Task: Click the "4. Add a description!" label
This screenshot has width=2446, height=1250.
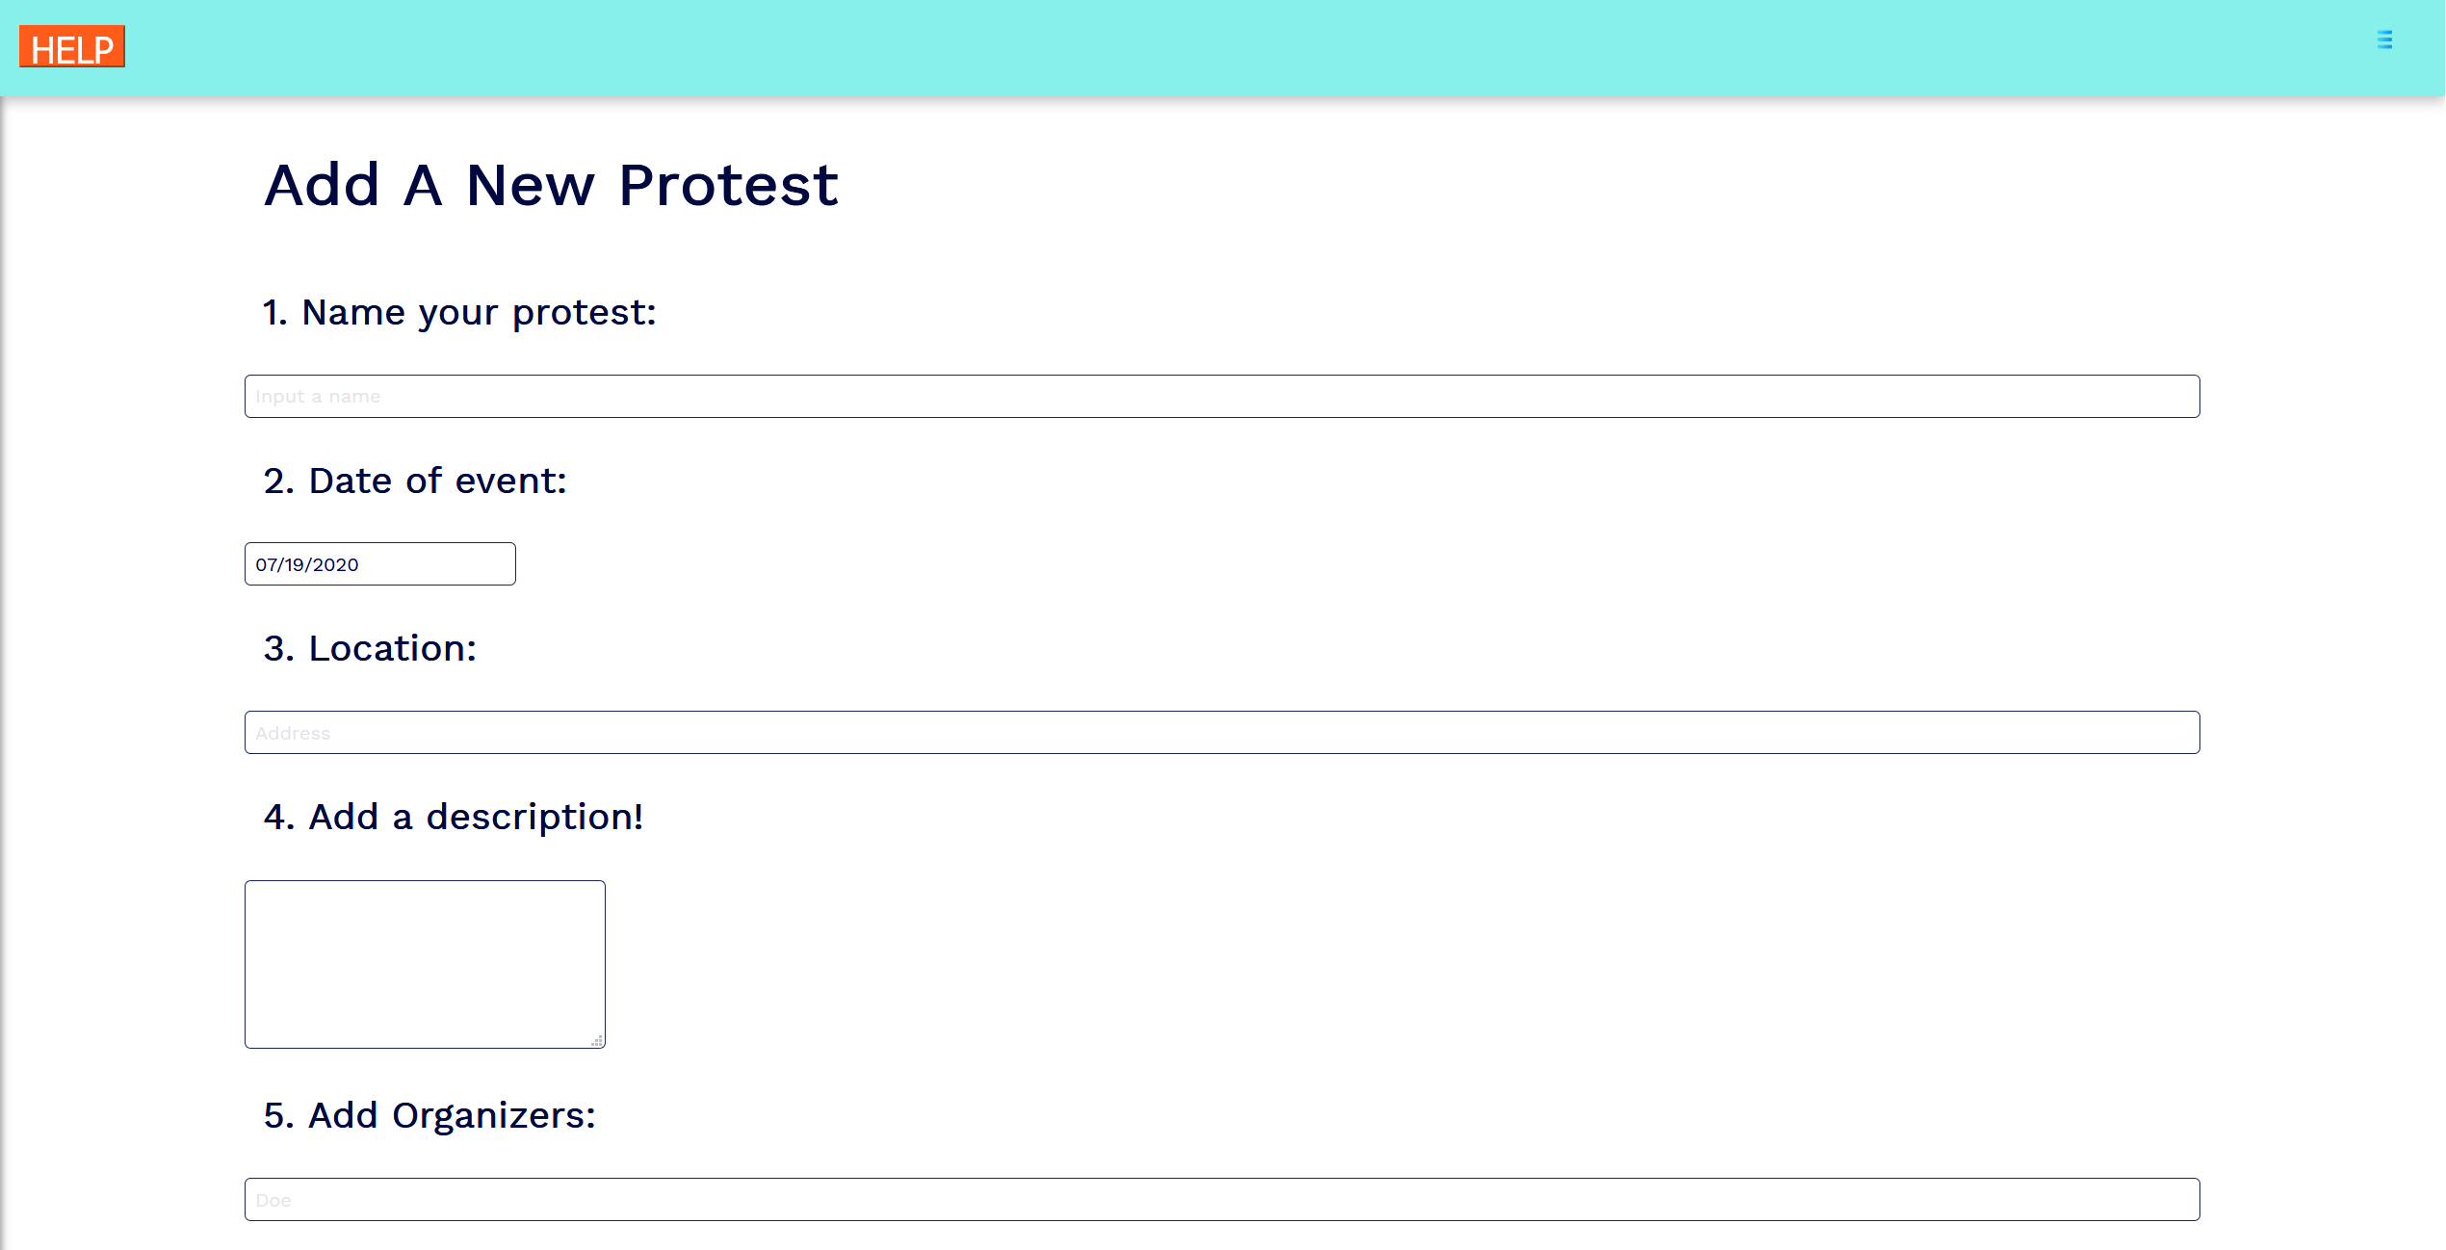Action: pos(453,817)
